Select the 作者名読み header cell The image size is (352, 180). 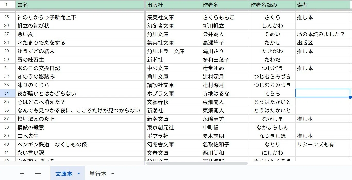(272, 5)
